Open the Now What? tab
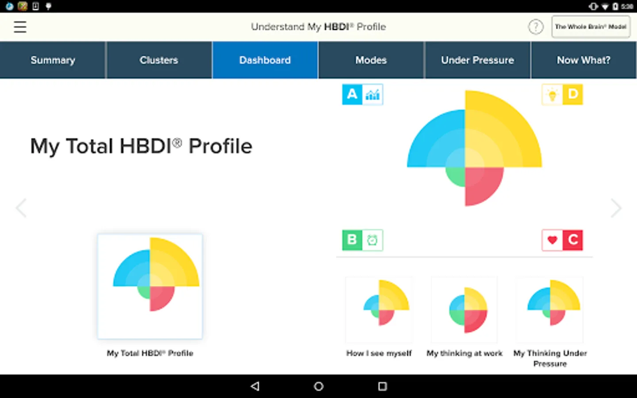The height and width of the screenshot is (398, 637). tap(583, 60)
